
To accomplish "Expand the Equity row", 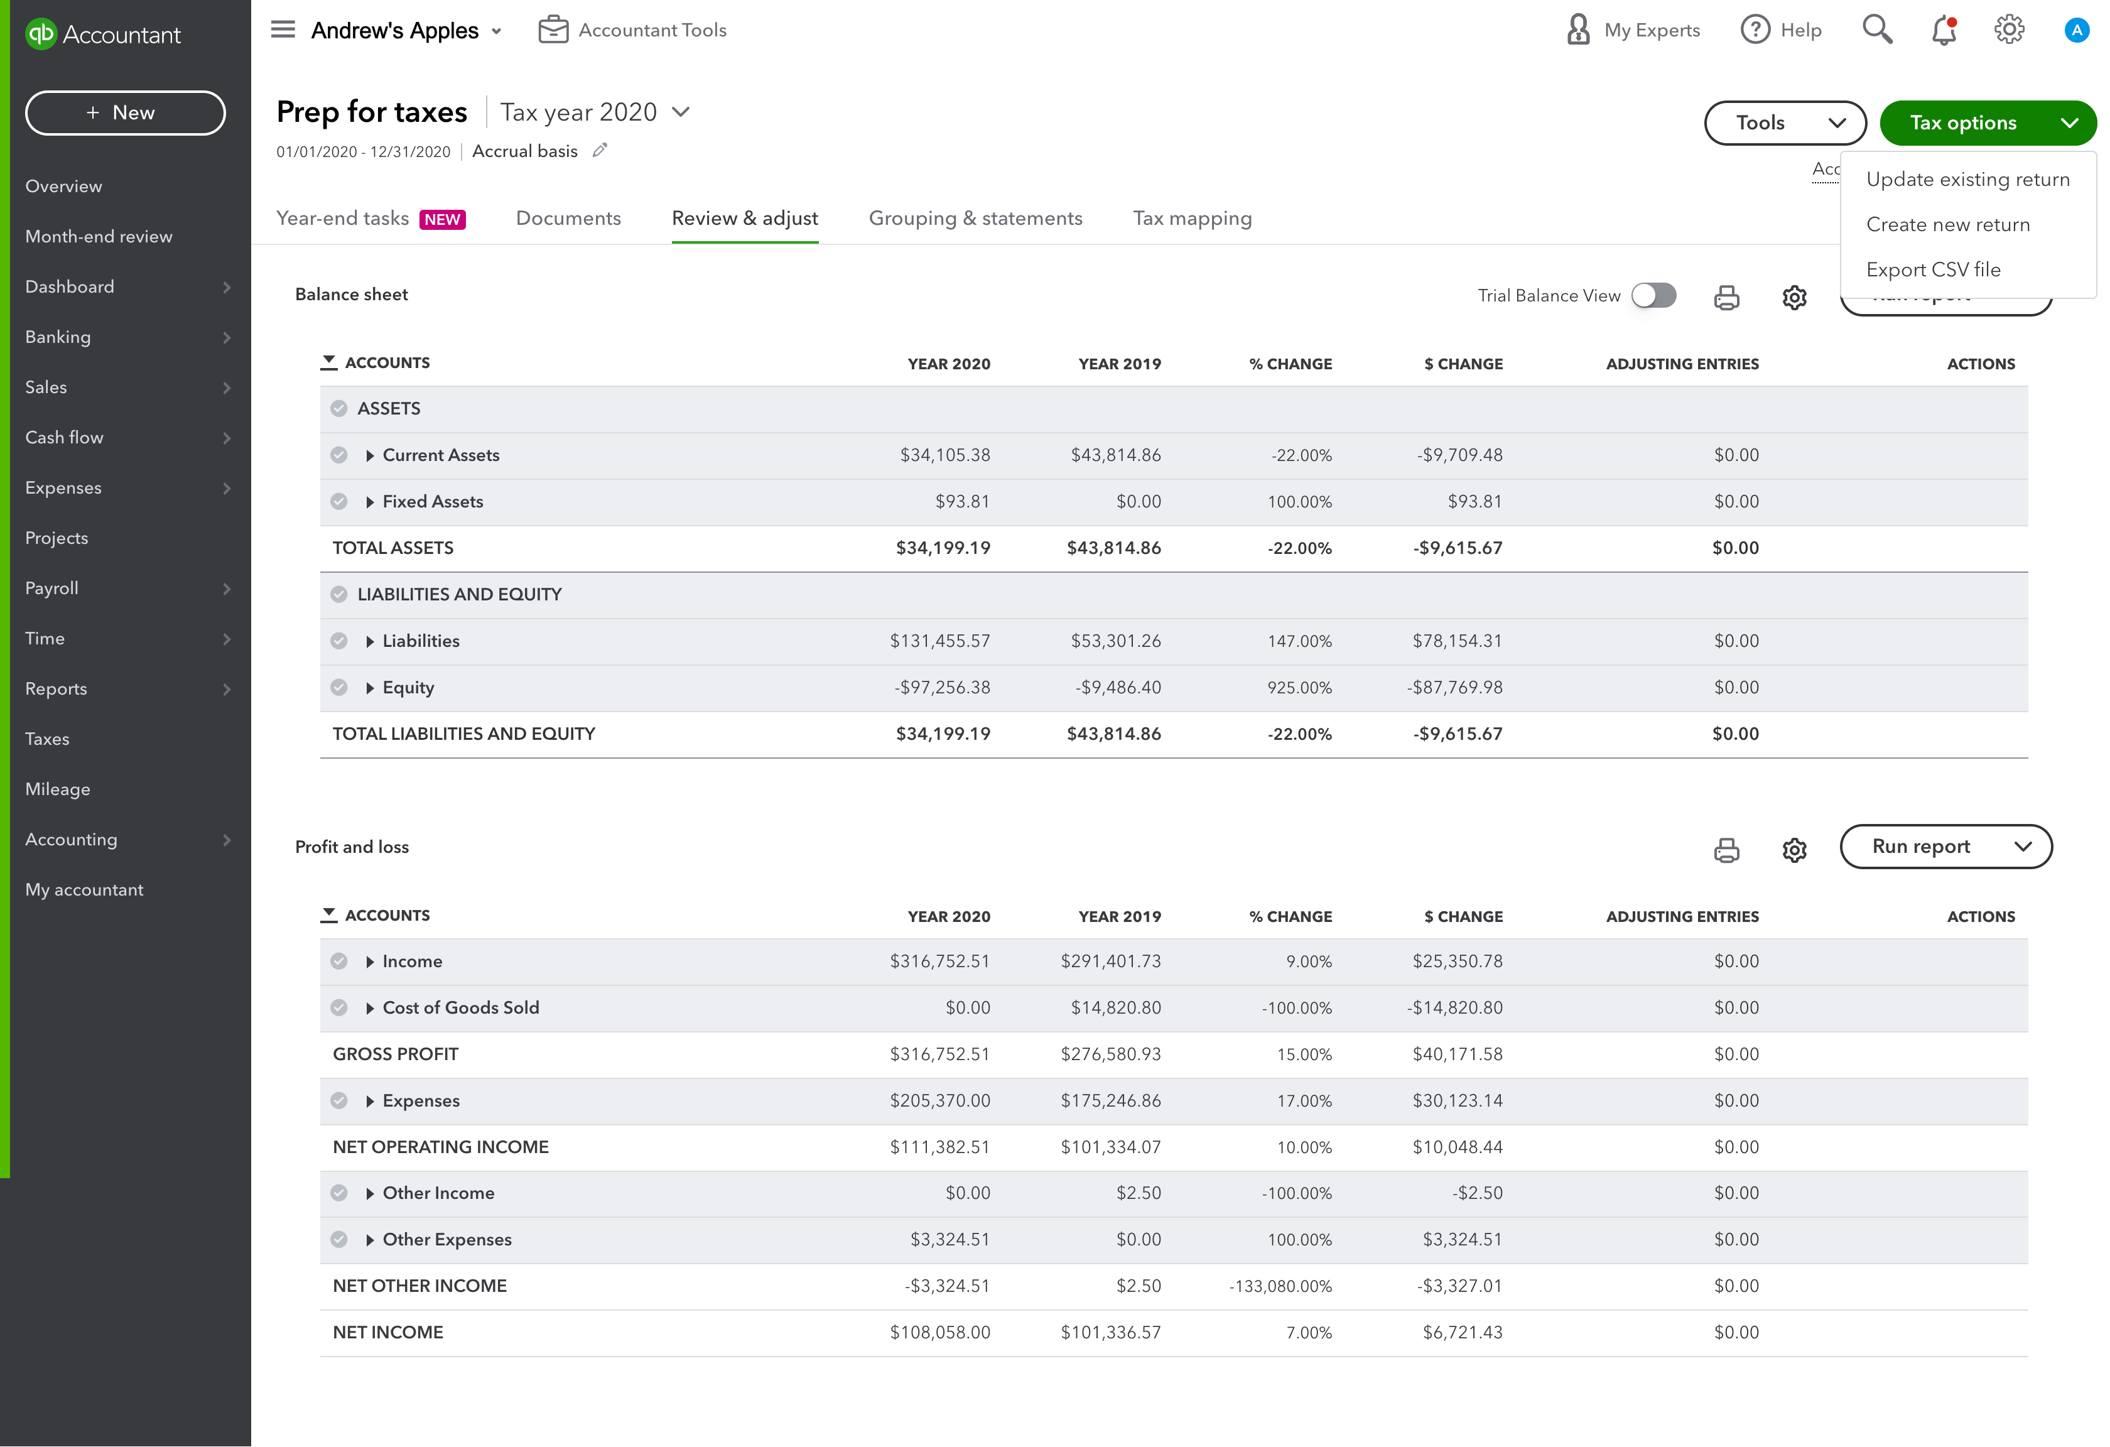I will pos(369,688).
